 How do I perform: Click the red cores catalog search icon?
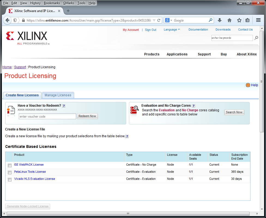(135, 110)
